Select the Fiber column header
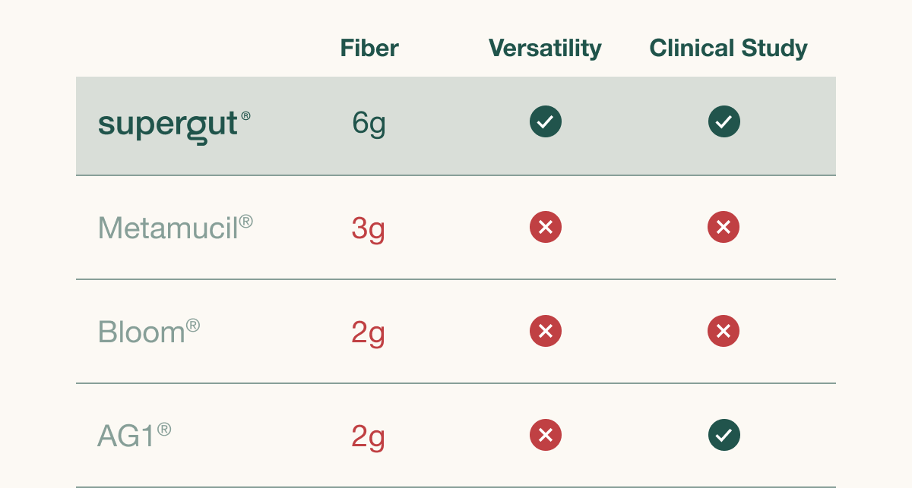912x488 pixels. click(369, 49)
